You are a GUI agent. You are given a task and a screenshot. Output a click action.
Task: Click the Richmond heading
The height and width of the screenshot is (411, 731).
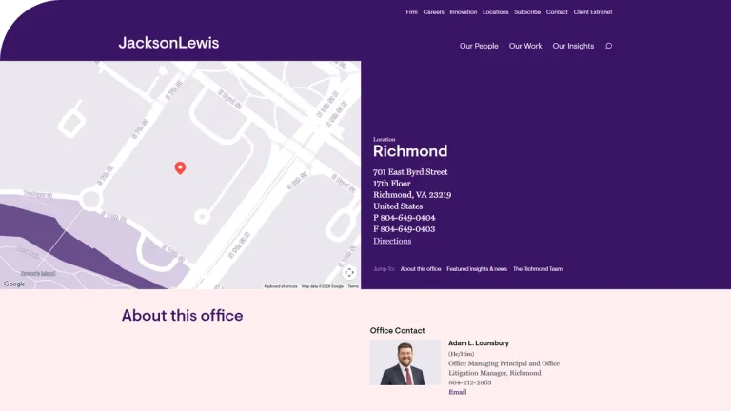coord(410,151)
